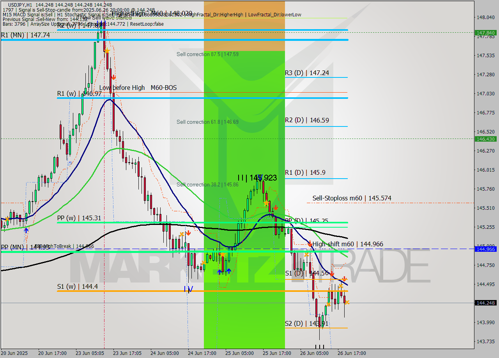Select the red down arrow at High-shift m60
This screenshot has width=499, height=358.
coord(310,244)
